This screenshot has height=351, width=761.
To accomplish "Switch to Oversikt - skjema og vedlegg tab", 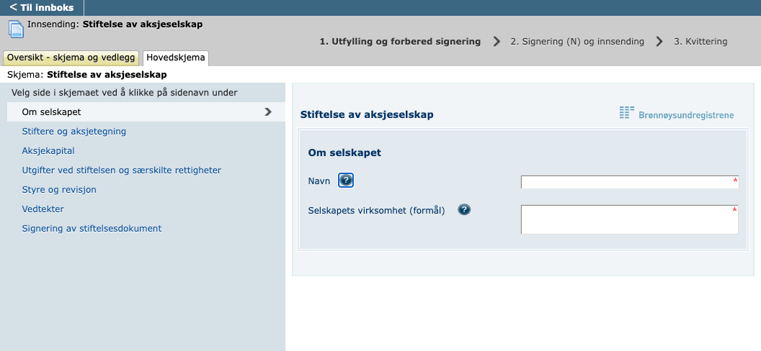I will point(71,58).
